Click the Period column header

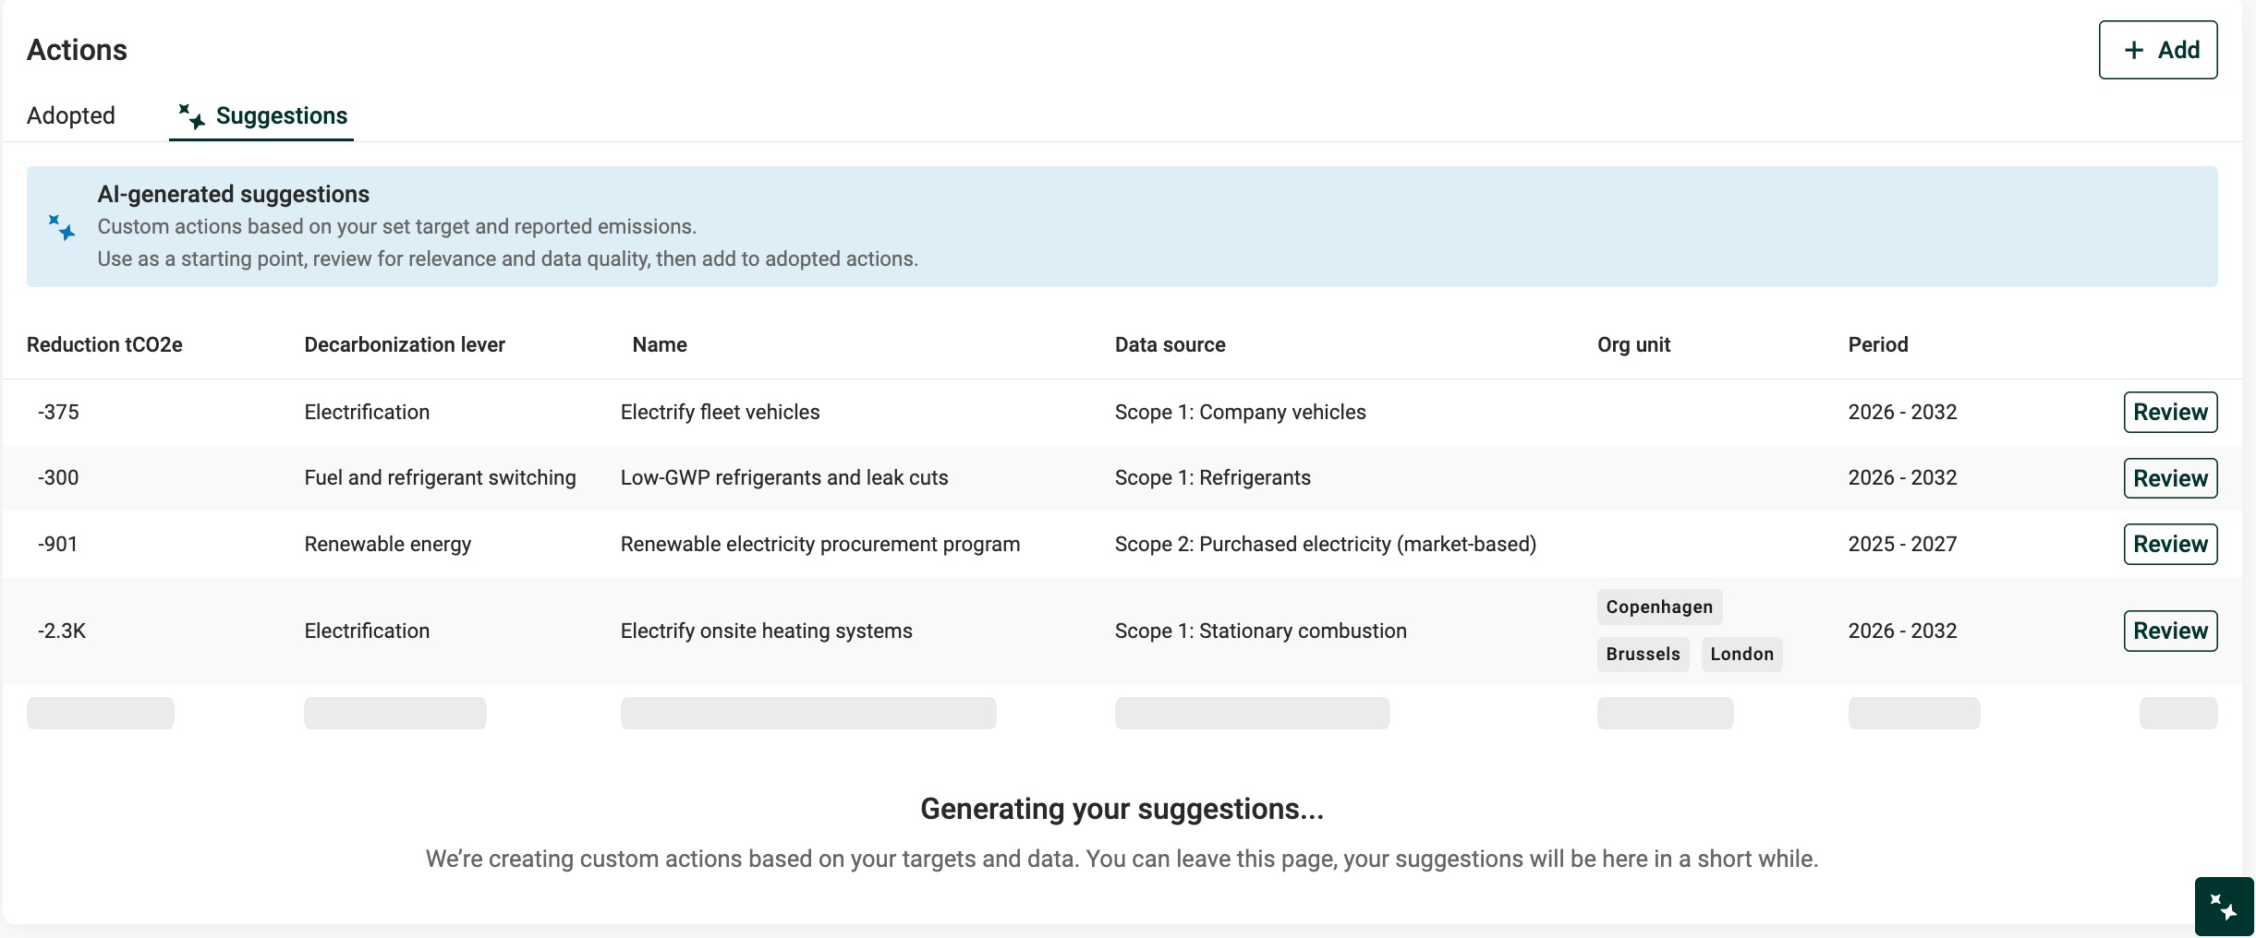click(x=1877, y=345)
